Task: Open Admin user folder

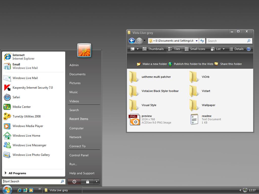Action: tap(74, 65)
